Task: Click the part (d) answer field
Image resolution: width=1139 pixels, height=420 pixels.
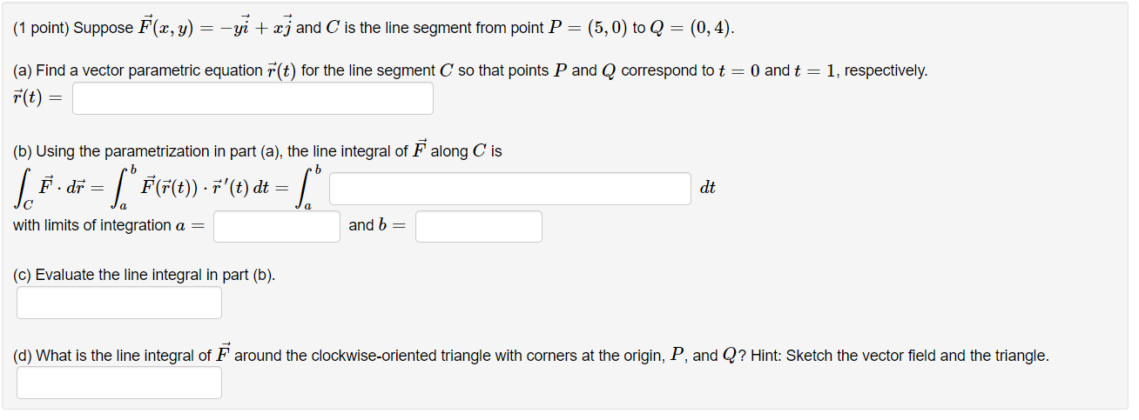Action: 119,383
